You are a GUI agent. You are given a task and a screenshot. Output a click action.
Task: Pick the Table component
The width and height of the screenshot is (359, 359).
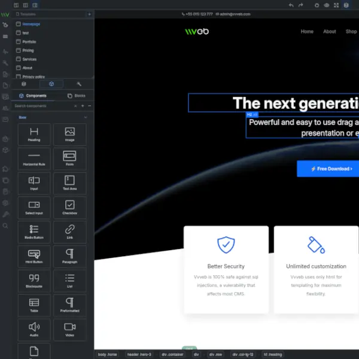click(34, 305)
